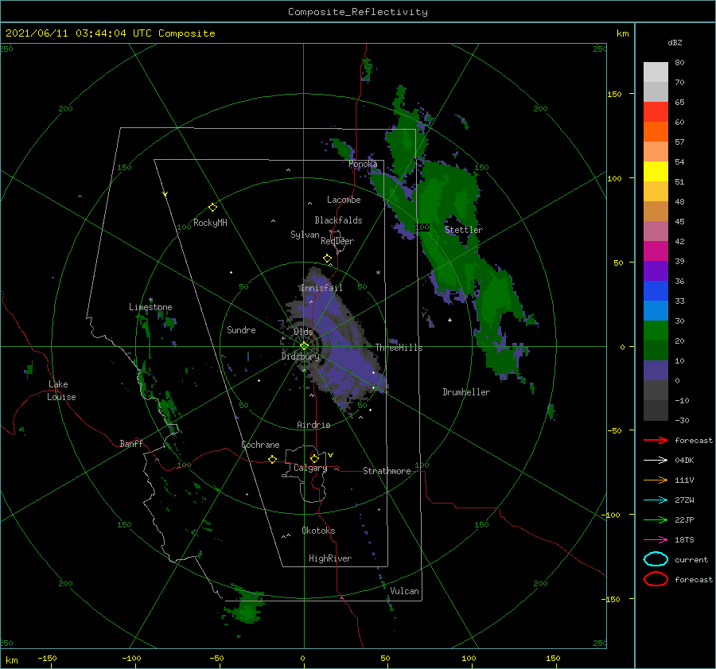The width and height of the screenshot is (716, 669).
Task: Click the Innisfail label
Action: click(321, 288)
